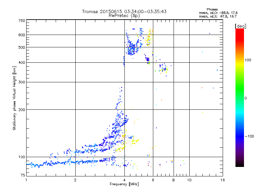This screenshot has width=262, height=196.
Task: Click the '6' frequency axis label
Action: (x=153, y=180)
